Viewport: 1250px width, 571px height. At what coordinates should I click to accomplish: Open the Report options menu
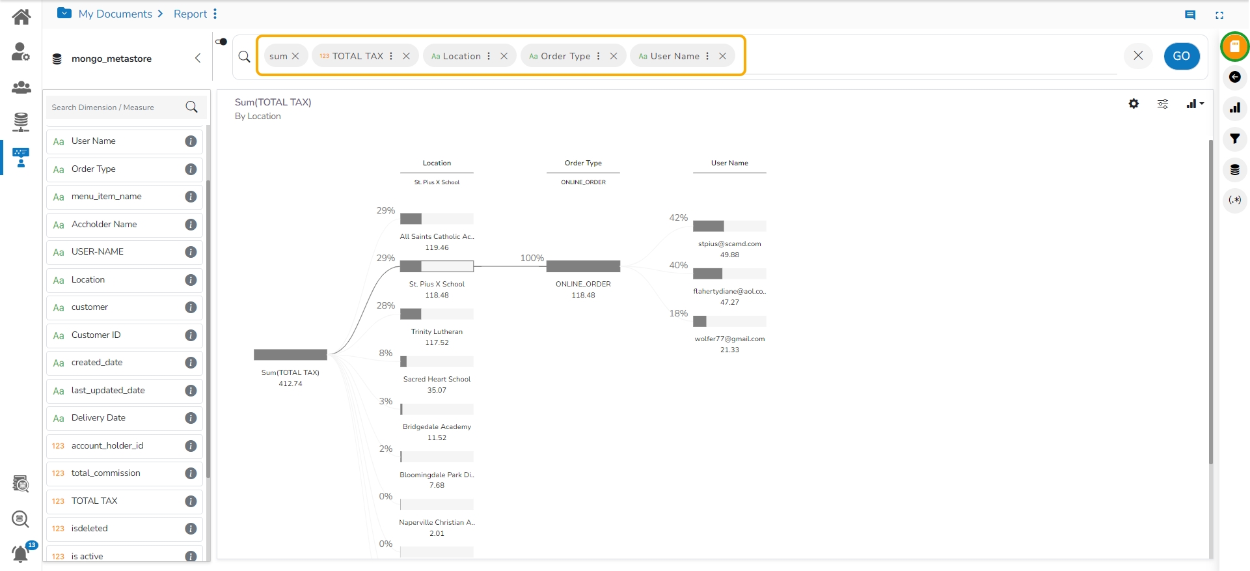pos(215,14)
